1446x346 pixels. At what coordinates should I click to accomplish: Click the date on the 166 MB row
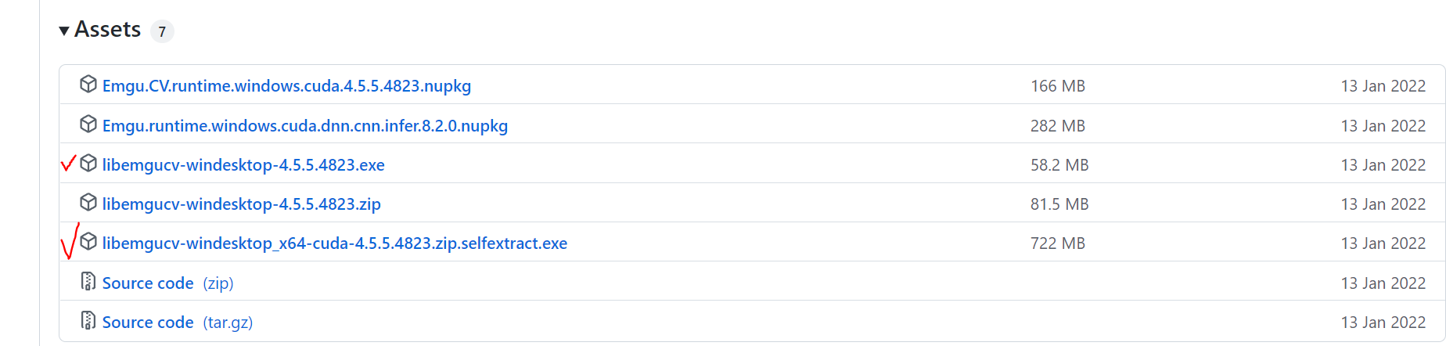[x=1383, y=86]
